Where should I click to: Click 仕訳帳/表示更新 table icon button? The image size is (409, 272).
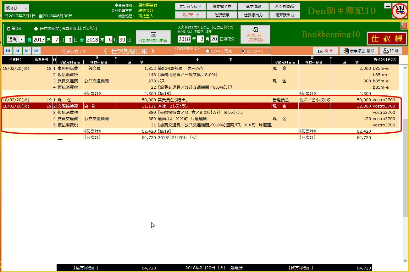(153, 37)
